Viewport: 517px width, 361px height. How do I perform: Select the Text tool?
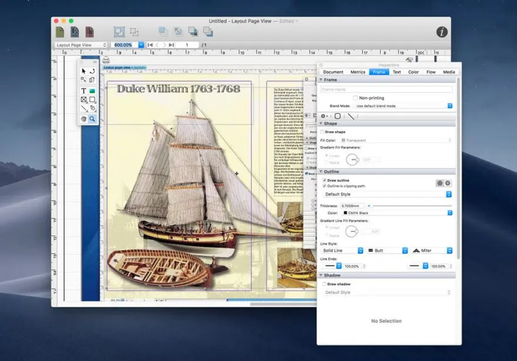point(84,91)
